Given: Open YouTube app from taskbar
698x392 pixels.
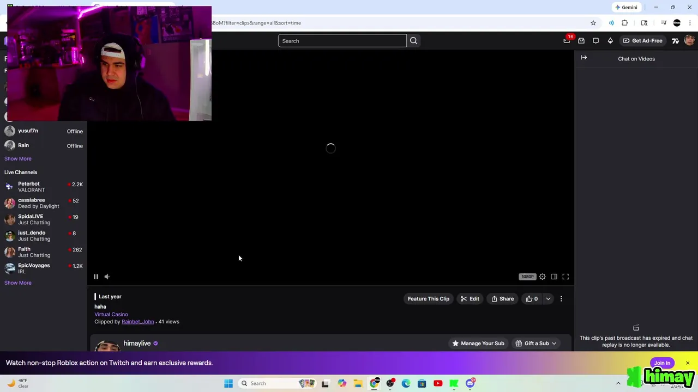Looking at the screenshot, I should (x=438, y=383).
